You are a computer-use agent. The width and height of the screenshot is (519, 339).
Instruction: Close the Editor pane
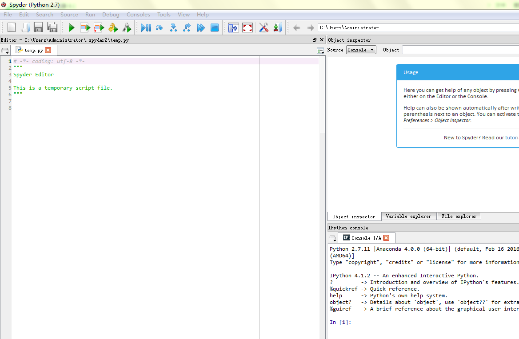[321, 39]
